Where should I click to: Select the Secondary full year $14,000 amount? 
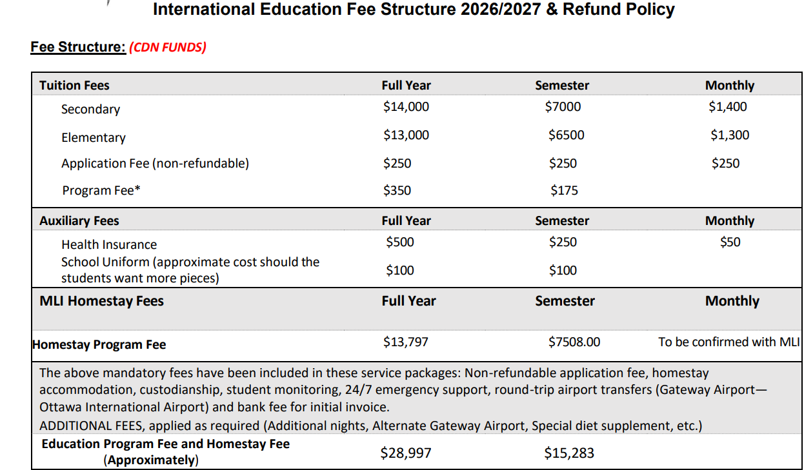point(406,107)
